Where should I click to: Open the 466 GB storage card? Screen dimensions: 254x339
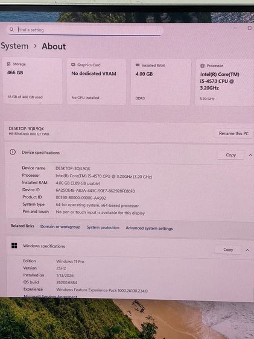[32, 81]
